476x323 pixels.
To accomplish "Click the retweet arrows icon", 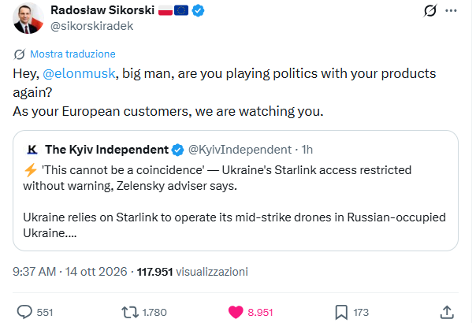I will [x=130, y=312].
